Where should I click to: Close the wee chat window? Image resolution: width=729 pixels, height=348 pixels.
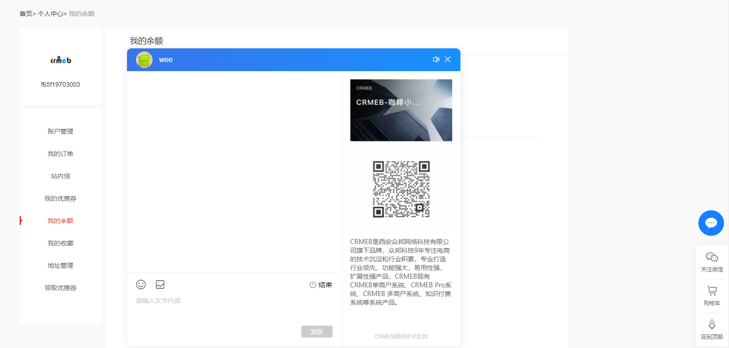448,59
